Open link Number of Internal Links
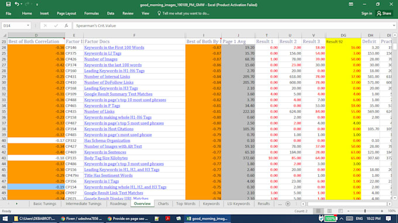This screenshot has height=223, width=398. pos(107,76)
